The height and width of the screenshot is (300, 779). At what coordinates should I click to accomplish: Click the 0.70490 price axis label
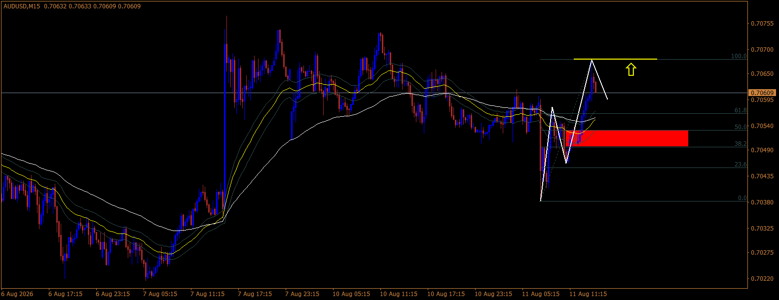tap(762, 150)
